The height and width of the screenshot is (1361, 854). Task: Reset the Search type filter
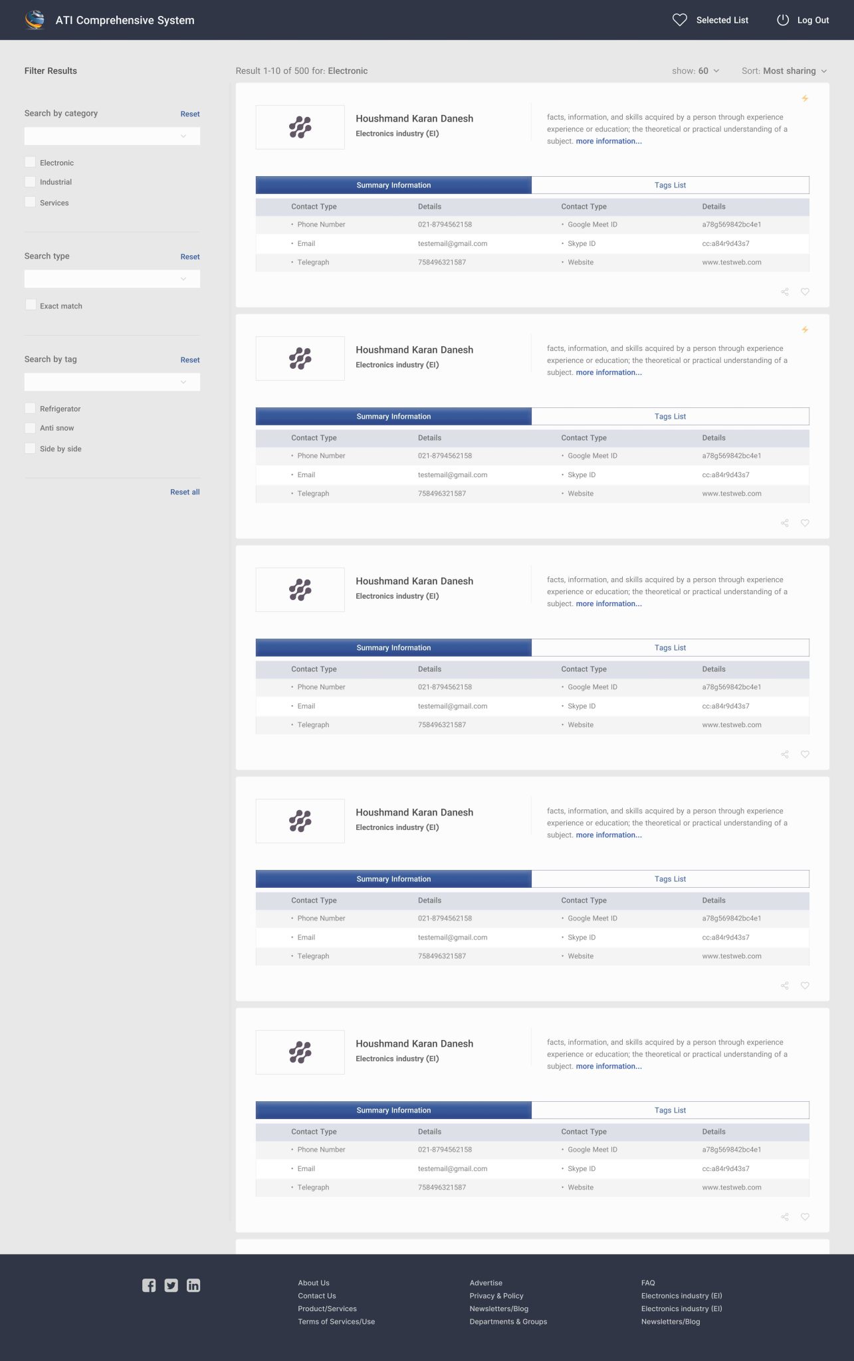point(190,257)
